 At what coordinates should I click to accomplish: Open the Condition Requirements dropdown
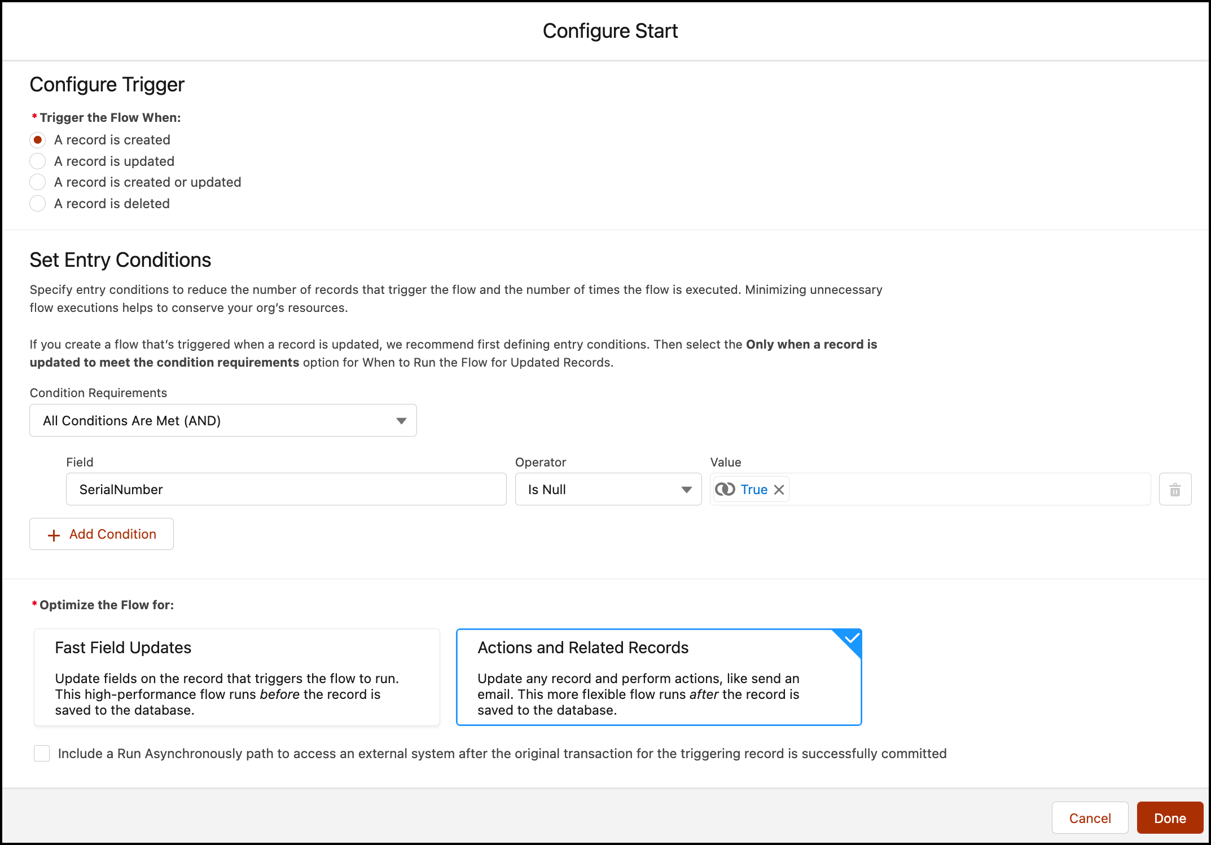tap(223, 421)
